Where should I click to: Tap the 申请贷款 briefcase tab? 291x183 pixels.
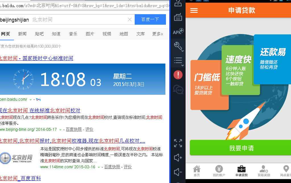coord(242,171)
